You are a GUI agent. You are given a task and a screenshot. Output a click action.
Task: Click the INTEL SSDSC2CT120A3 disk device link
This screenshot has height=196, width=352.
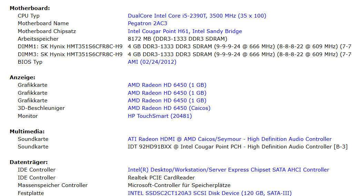pyautogui.click(x=210, y=193)
